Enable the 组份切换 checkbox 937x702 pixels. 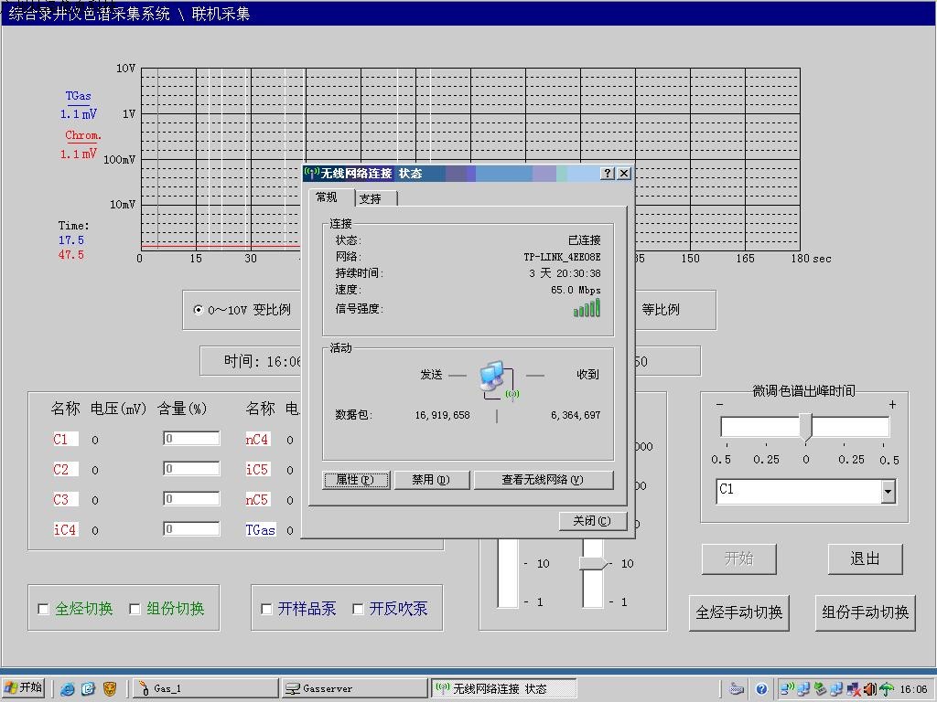click(135, 609)
